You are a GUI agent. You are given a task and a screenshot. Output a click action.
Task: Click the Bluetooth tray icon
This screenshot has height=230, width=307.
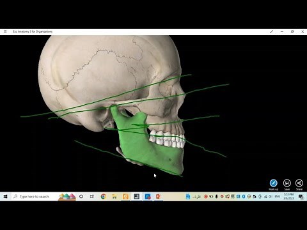244,197
